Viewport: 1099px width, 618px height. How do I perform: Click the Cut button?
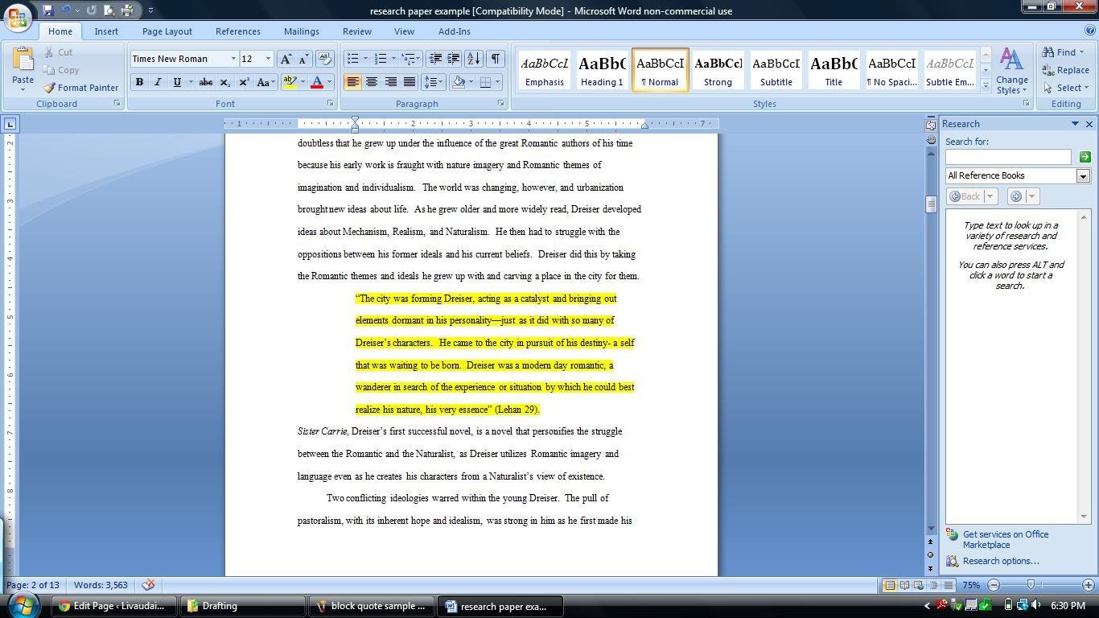pos(60,52)
